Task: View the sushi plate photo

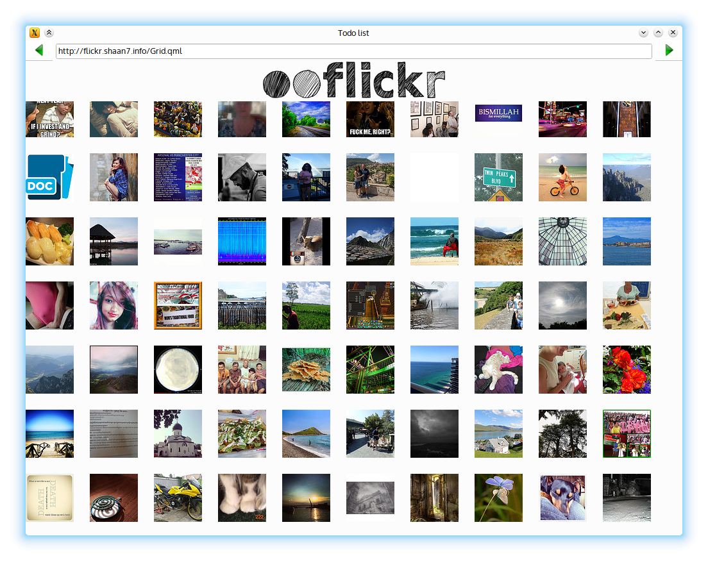Action: [49, 242]
